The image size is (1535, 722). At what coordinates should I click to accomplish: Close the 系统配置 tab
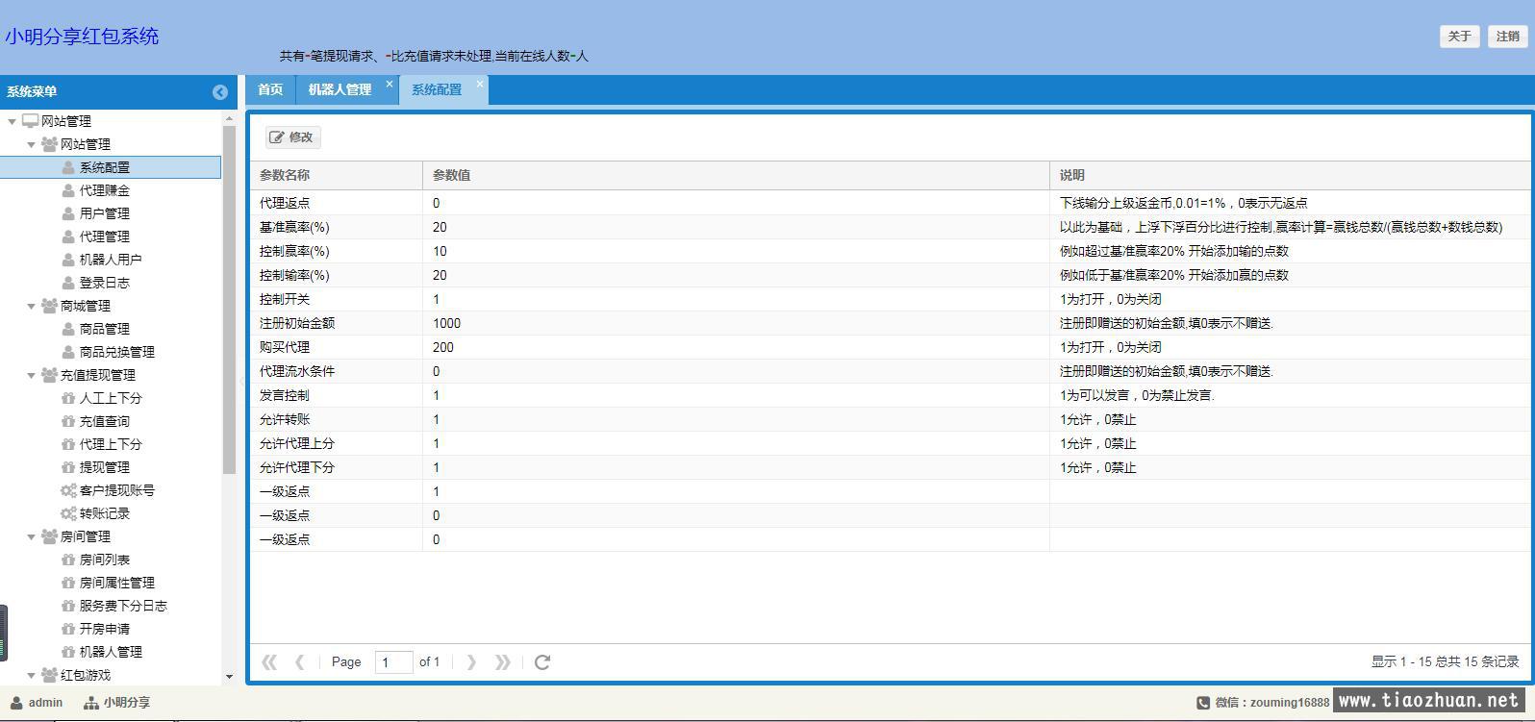480,84
